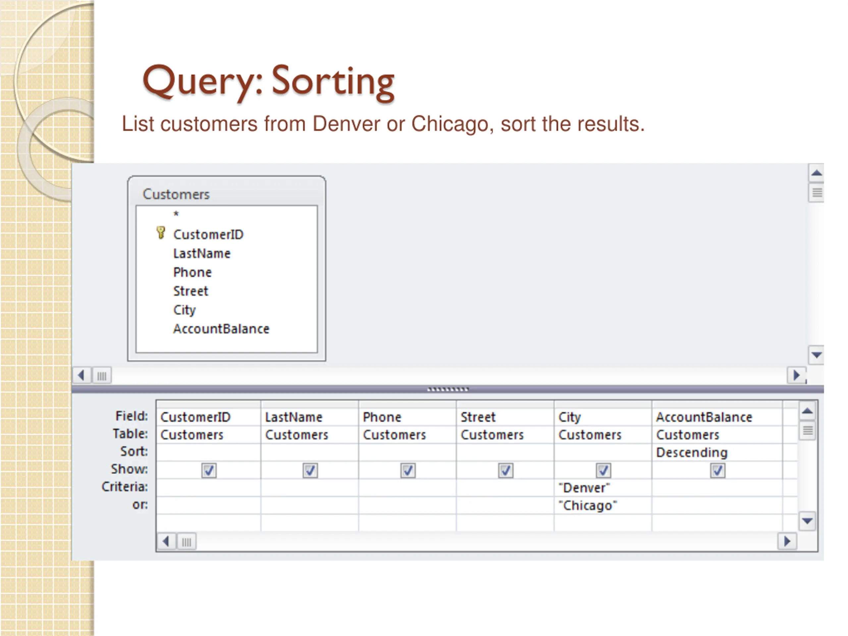Select AccountBalance in the Customers field list
The height and width of the screenshot is (636, 848).
coord(221,329)
